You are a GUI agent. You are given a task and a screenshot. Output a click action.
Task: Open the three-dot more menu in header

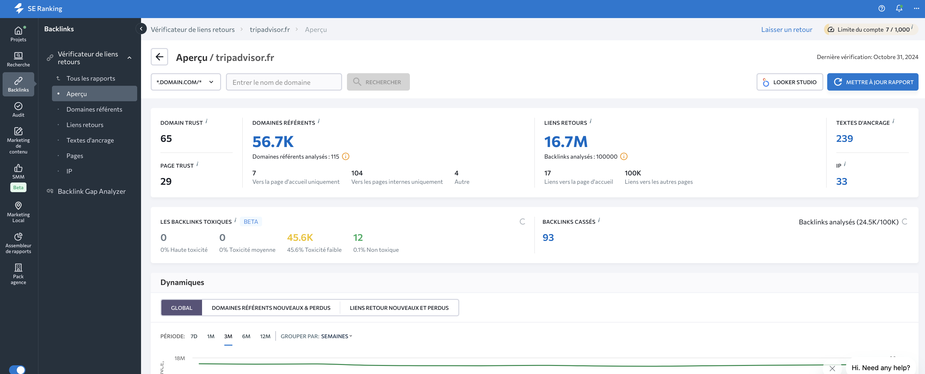tap(916, 9)
